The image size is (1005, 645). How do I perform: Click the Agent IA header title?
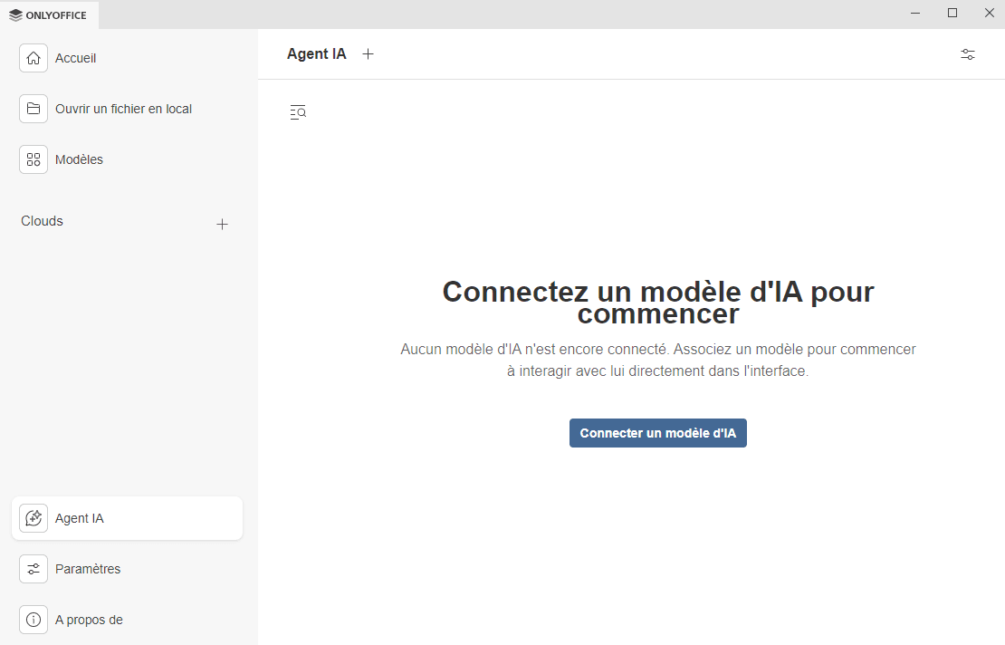tap(316, 54)
